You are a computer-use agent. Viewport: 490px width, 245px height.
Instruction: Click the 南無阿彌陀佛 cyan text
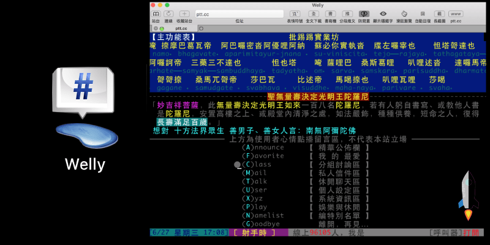[x=331, y=130]
